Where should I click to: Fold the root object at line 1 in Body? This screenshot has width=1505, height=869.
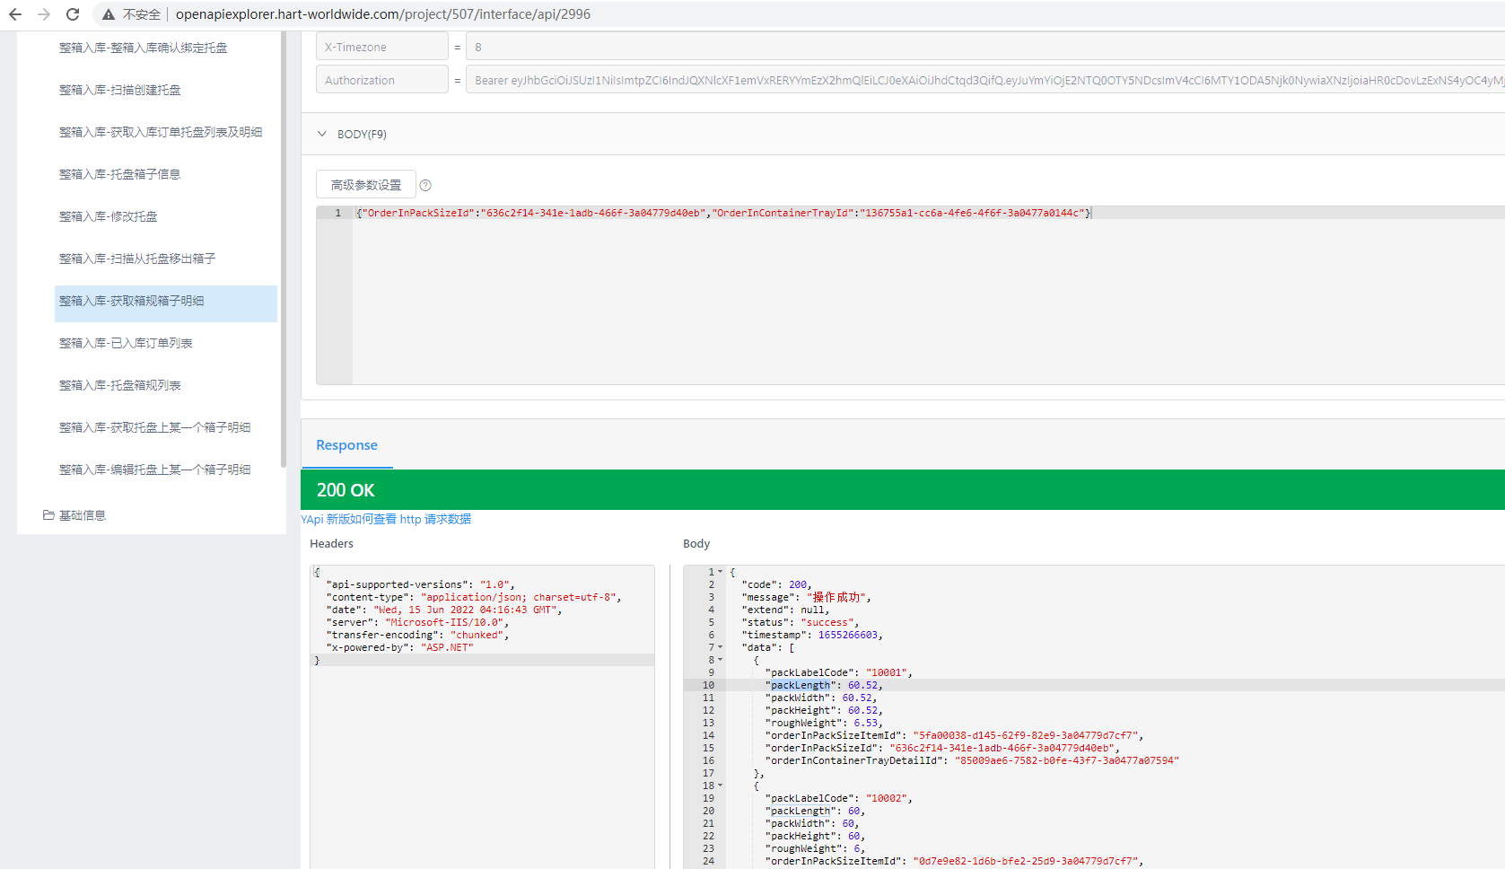click(720, 572)
